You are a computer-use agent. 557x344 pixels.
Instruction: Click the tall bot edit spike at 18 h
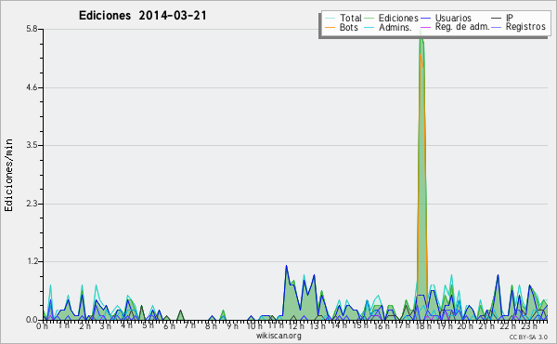[421, 178]
